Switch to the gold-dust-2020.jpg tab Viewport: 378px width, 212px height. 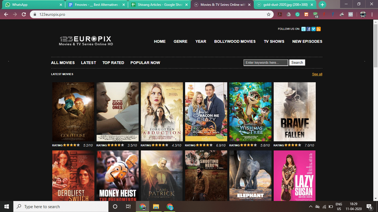[x=285, y=5]
